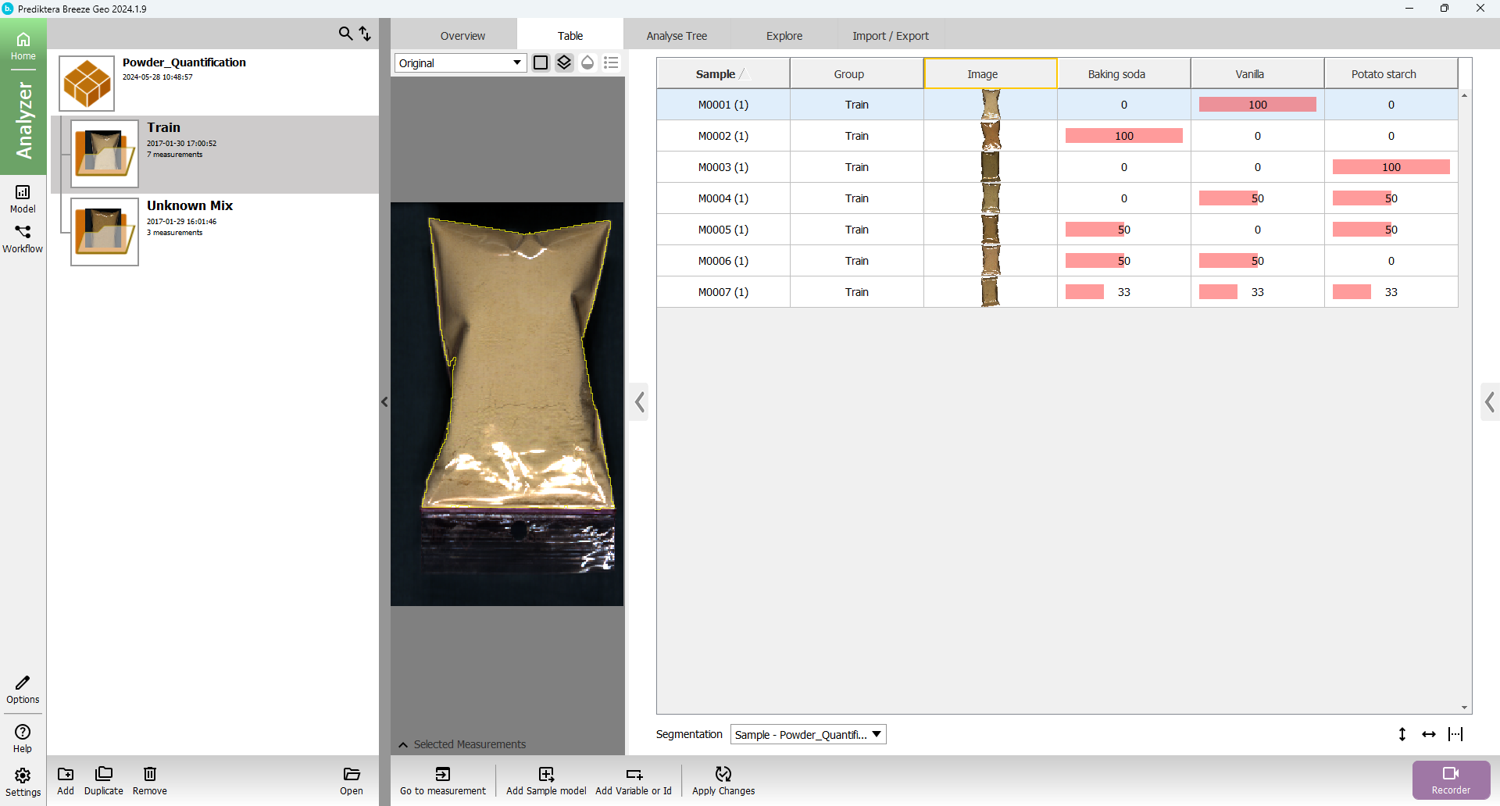Open the Original image mode dropdown
The height and width of the screenshot is (806, 1500).
pyautogui.click(x=459, y=63)
